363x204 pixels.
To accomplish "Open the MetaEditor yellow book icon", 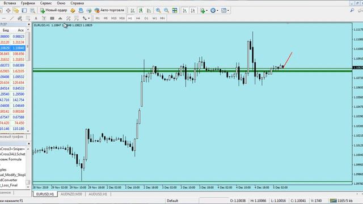I will pyautogui.click(x=73, y=10).
